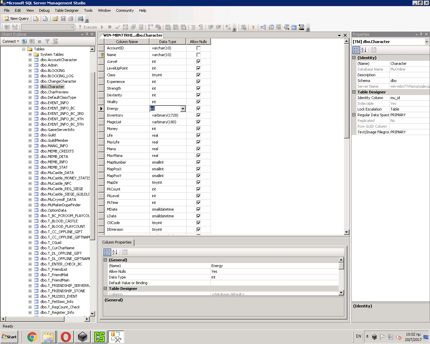
Task: Expand the dbo.Guild tree node
Action: (x=30, y=135)
